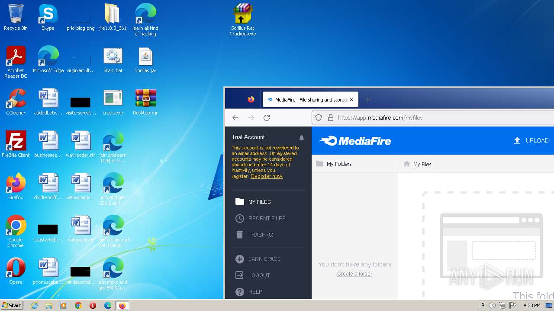Open tracking protection shield icon
The width and height of the screenshot is (554, 311).
(x=319, y=117)
